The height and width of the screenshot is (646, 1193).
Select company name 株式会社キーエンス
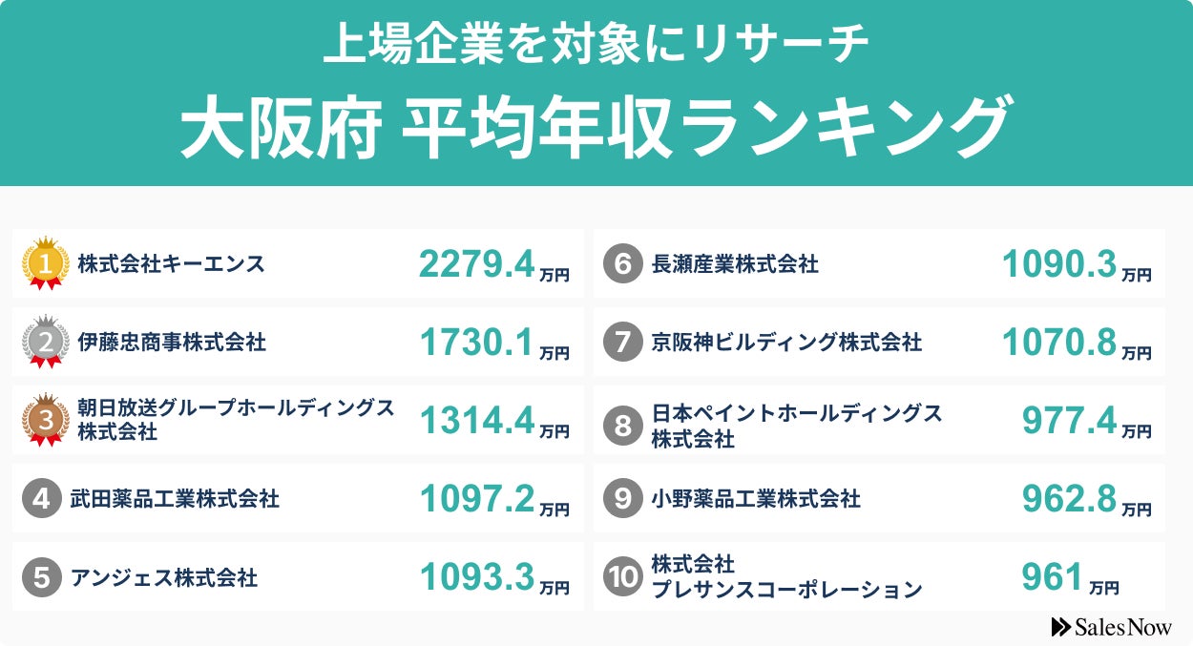pos(171,264)
